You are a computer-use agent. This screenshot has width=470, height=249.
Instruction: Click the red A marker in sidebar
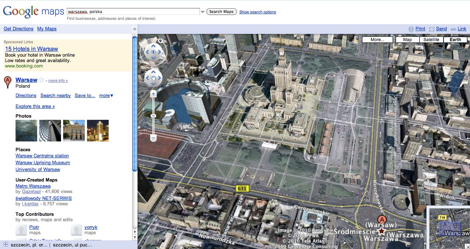[8, 82]
